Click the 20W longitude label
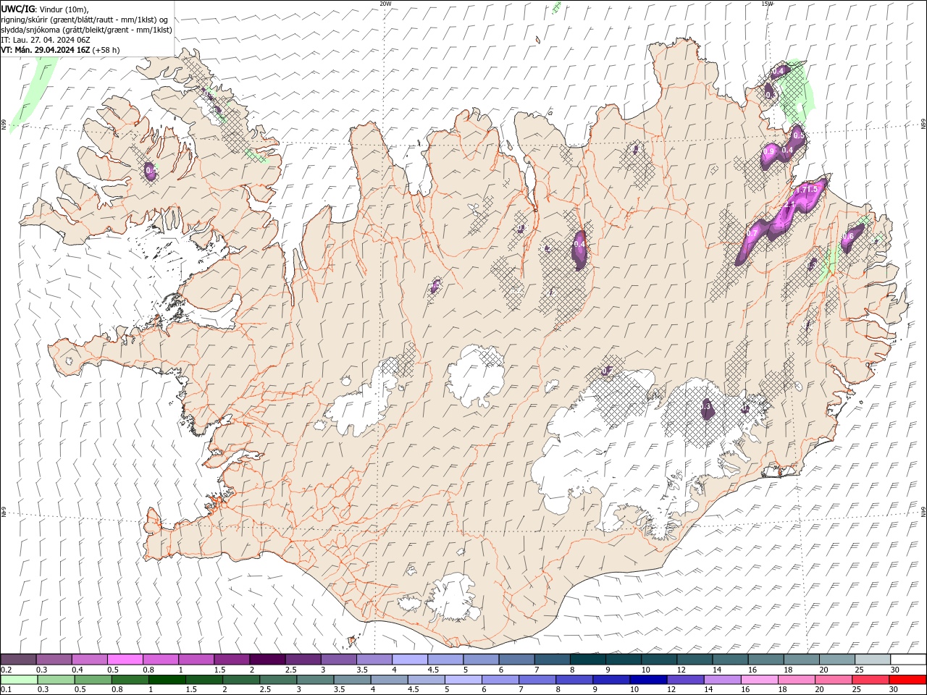 385,3
